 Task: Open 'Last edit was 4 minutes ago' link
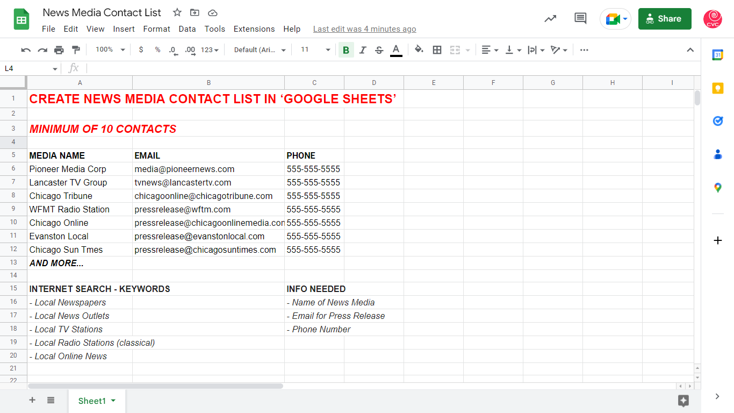click(x=365, y=29)
